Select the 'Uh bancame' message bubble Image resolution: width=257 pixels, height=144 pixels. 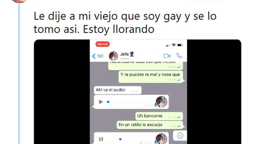tap(159, 116)
